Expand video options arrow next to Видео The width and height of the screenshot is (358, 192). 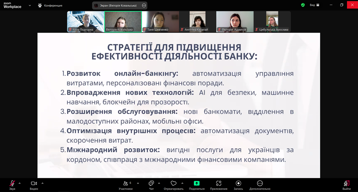42,183
